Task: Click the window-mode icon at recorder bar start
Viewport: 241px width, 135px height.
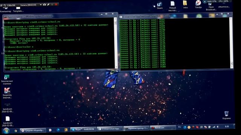Action: pyautogui.click(x=1, y=5)
